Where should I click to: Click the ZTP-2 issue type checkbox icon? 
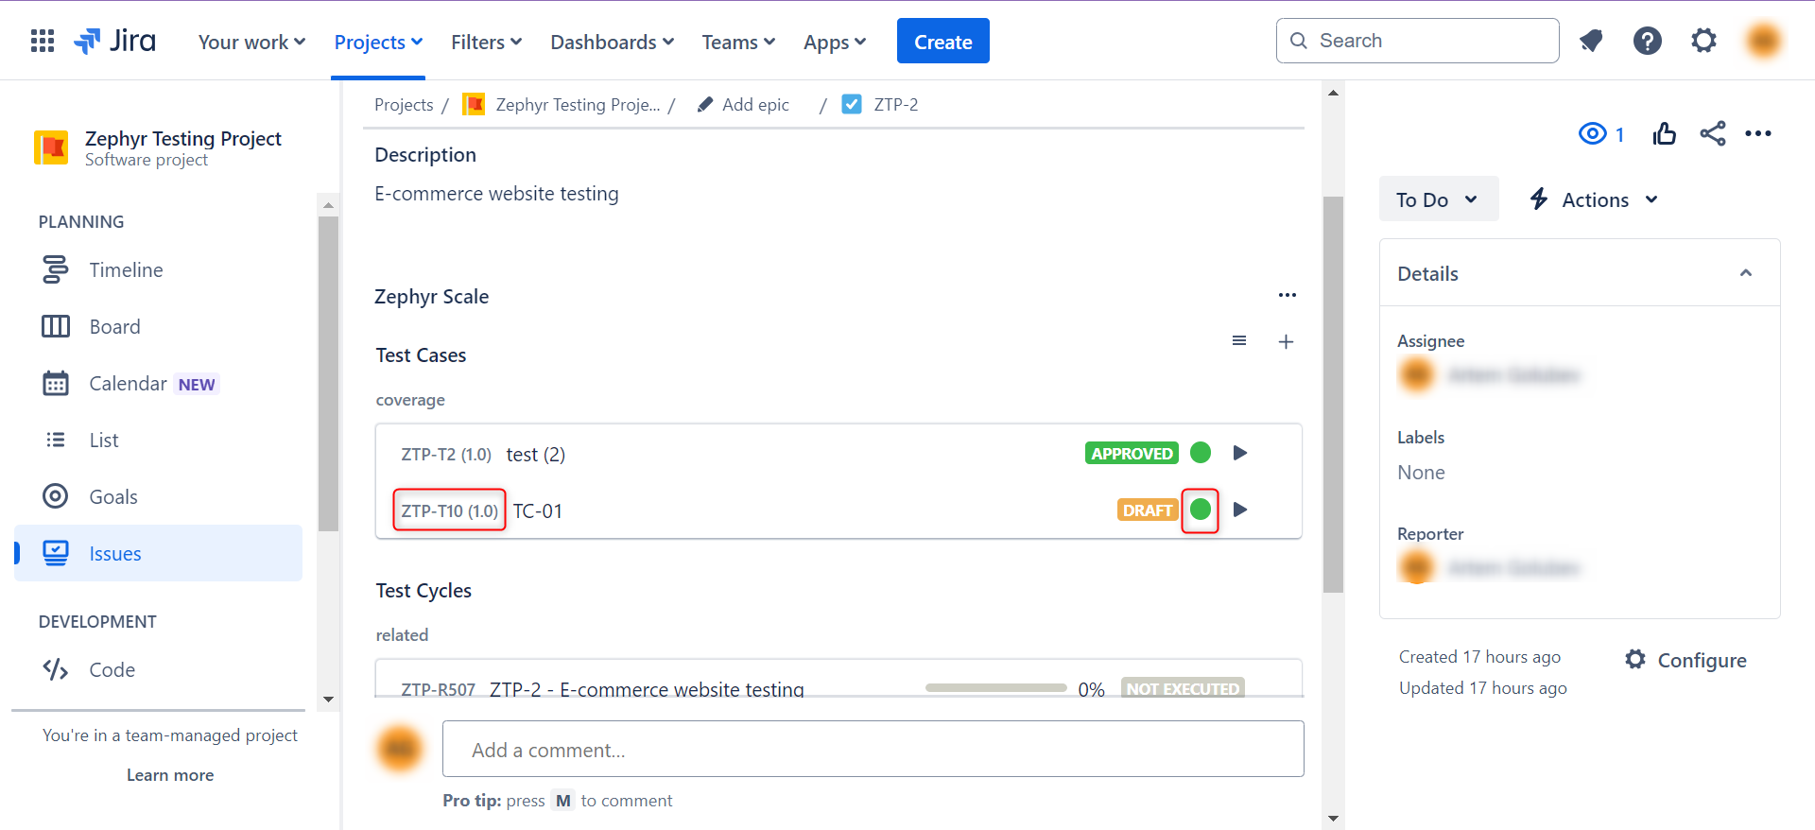(x=852, y=105)
